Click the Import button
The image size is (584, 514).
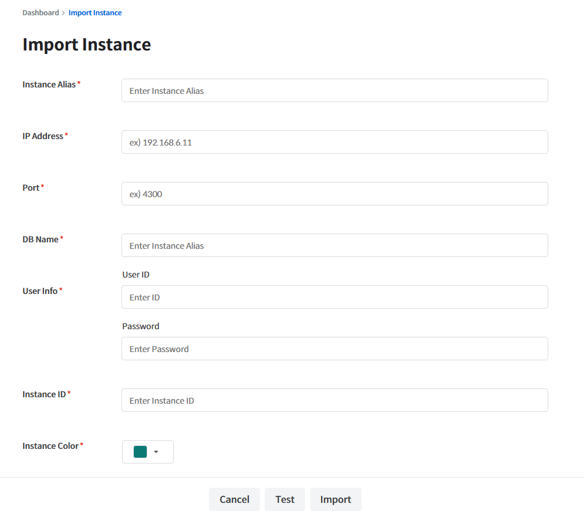pos(335,499)
